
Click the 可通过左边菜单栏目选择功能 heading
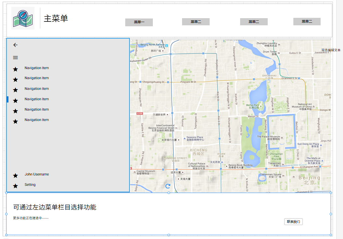(x=55, y=207)
